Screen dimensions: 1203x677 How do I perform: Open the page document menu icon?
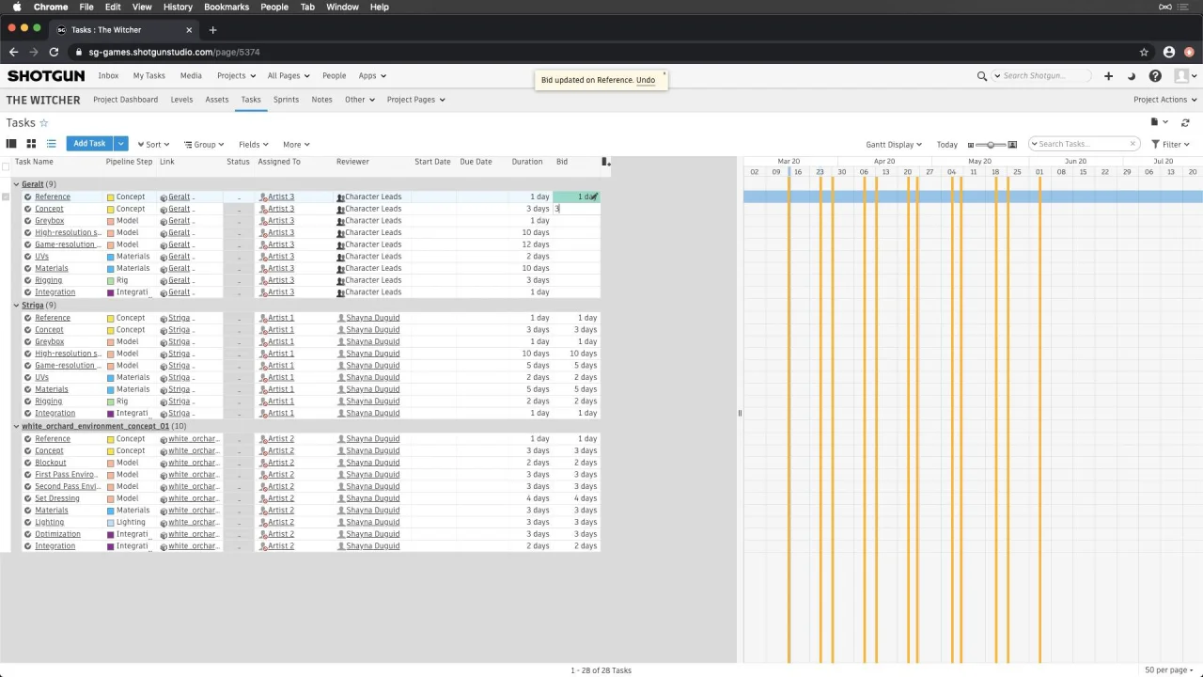click(1155, 122)
